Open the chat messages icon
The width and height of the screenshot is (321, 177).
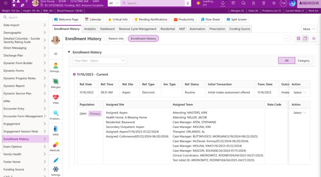243,3
